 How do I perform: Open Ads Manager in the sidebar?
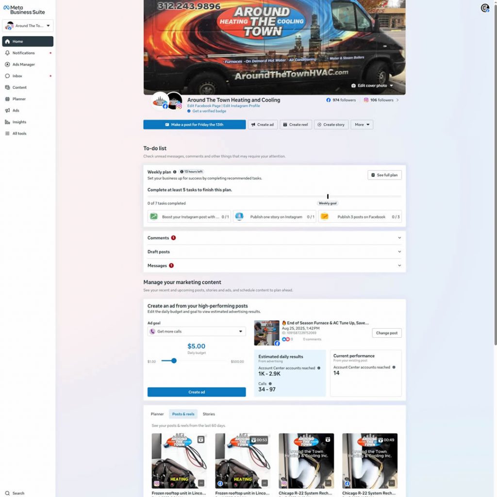point(23,65)
